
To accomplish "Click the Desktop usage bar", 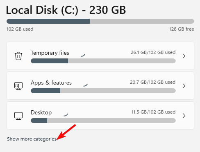I will point(103,121).
